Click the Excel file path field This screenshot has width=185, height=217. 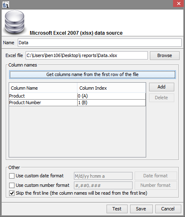click(x=87, y=55)
